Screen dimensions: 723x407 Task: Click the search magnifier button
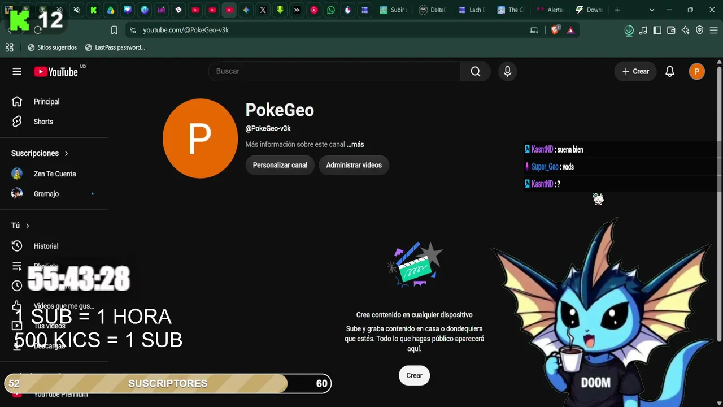coord(476,71)
